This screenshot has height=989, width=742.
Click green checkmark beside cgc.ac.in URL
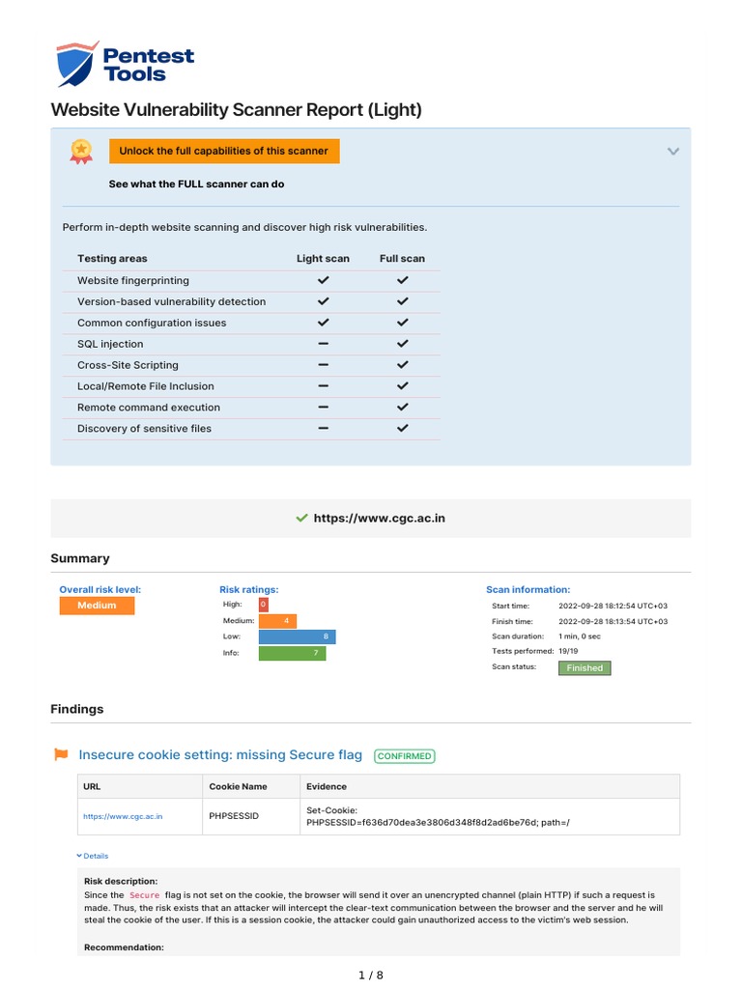(x=301, y=519)
